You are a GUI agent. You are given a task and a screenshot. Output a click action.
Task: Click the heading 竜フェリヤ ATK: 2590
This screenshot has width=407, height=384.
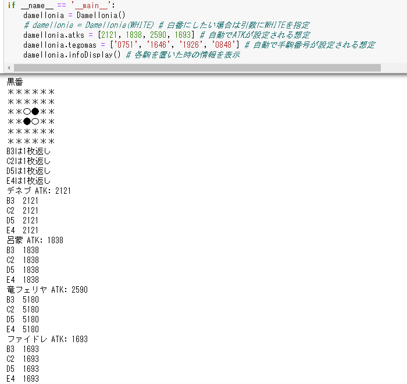click(47, 289)
